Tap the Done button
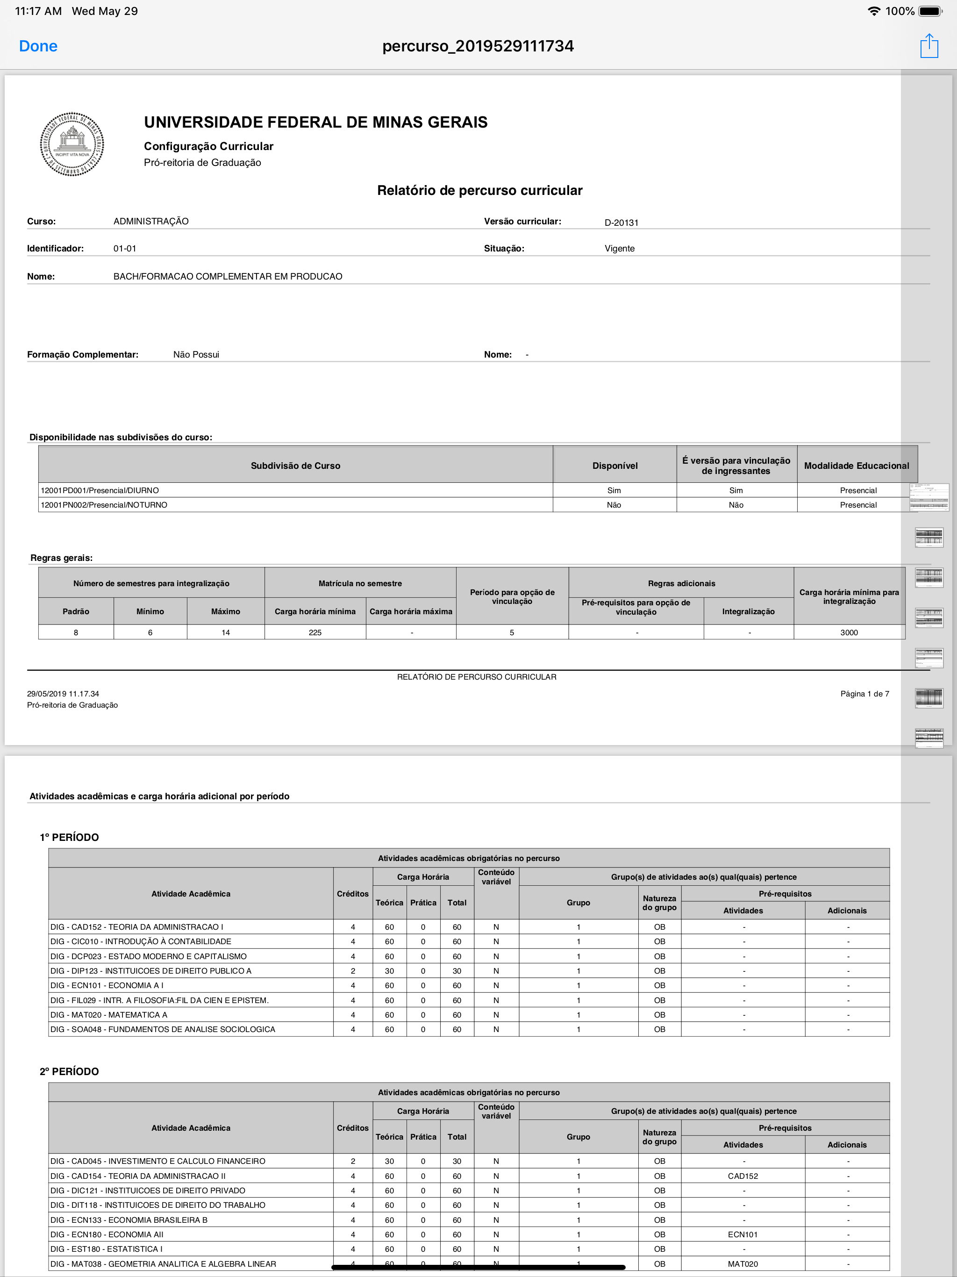The image size is (957, 1277). click(x=38, y=46)
